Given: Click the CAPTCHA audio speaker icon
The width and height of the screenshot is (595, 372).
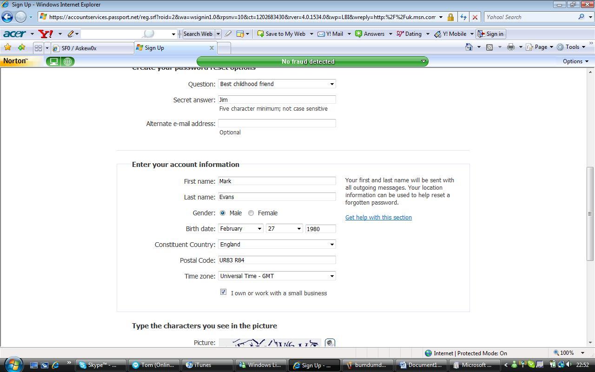Looking at the screenshot, I should pos(330,343).
